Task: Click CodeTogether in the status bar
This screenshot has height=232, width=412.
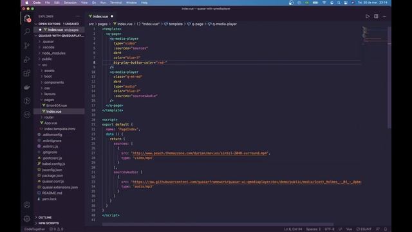Action: pyautogui.click(x=34, y=229)
